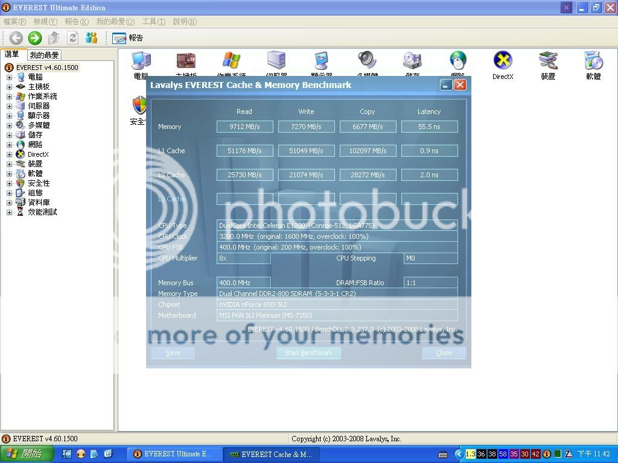This screenshot has height=463, width=618.
Task: Click the Close button in benchmark dialog
Action: (444, 353)
